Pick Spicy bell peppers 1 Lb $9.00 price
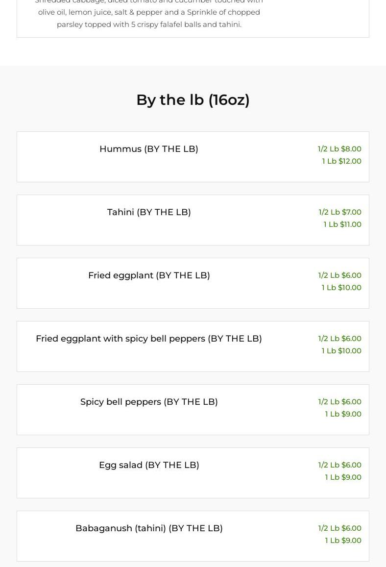This screenshot has width=386, height=567. (x=343, y=414)
